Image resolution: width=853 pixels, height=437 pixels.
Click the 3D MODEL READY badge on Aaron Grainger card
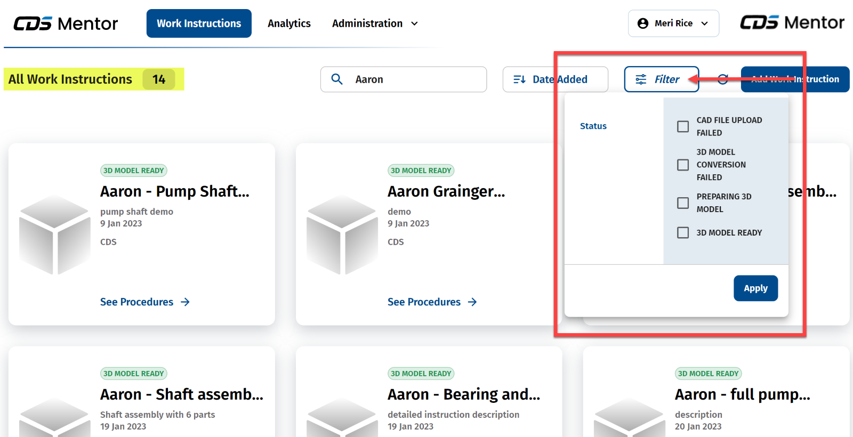[421, 171]
